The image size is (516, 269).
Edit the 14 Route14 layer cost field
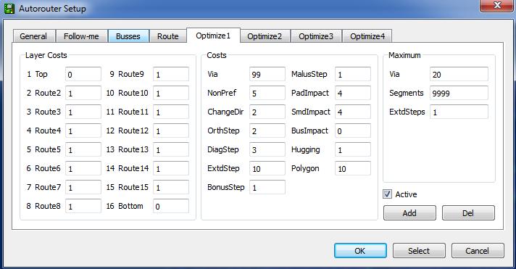click(171, 168)
